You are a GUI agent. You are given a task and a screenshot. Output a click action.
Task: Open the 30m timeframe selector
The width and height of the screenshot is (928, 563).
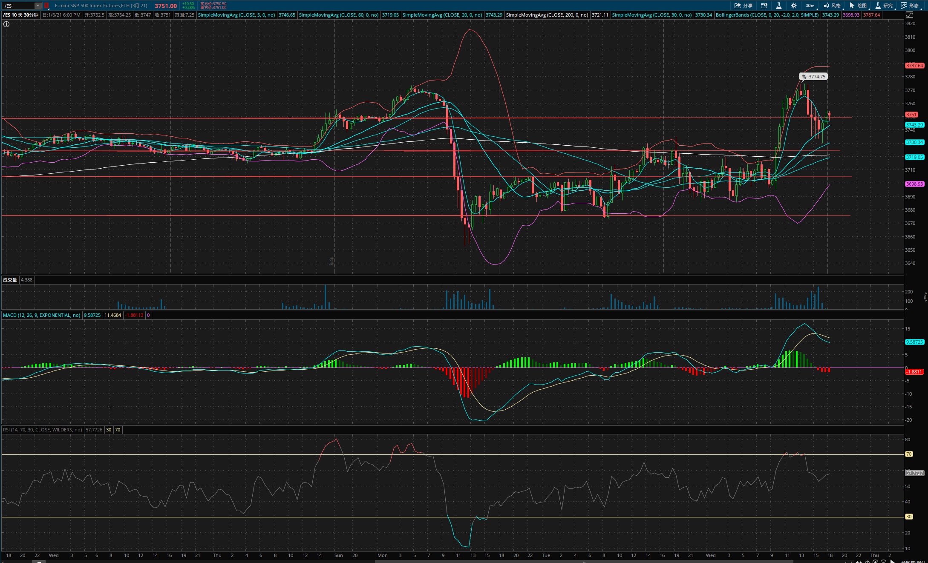click(810, 6)
